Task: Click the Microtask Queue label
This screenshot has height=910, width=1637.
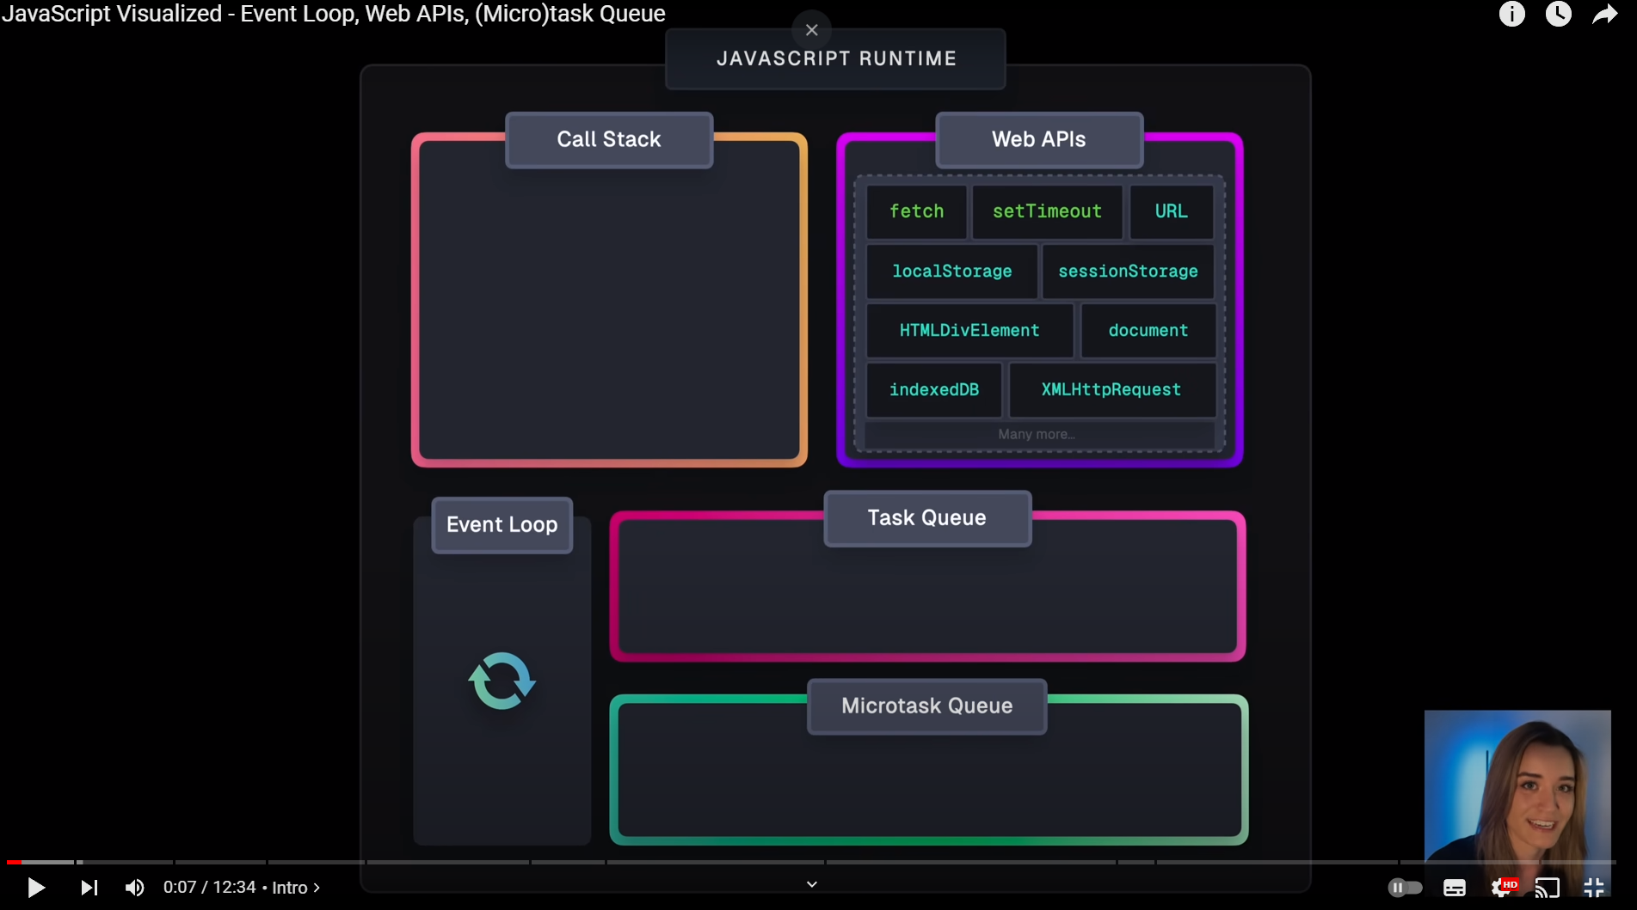Action: (927, 706)
